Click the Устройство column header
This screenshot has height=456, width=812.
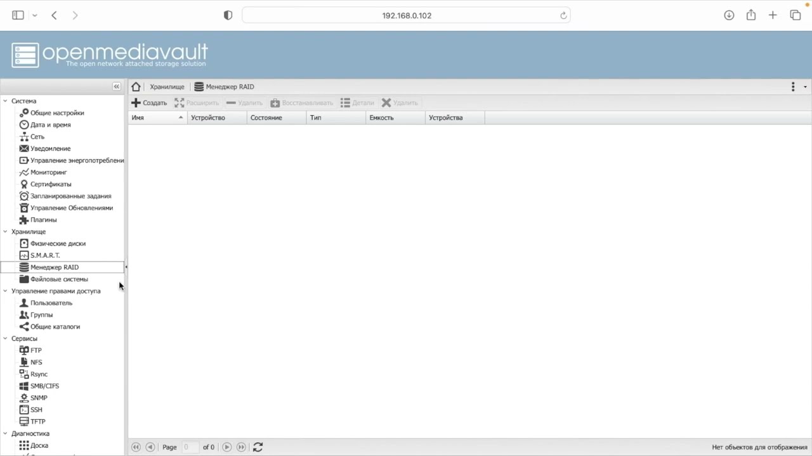[x=217, y=118]
